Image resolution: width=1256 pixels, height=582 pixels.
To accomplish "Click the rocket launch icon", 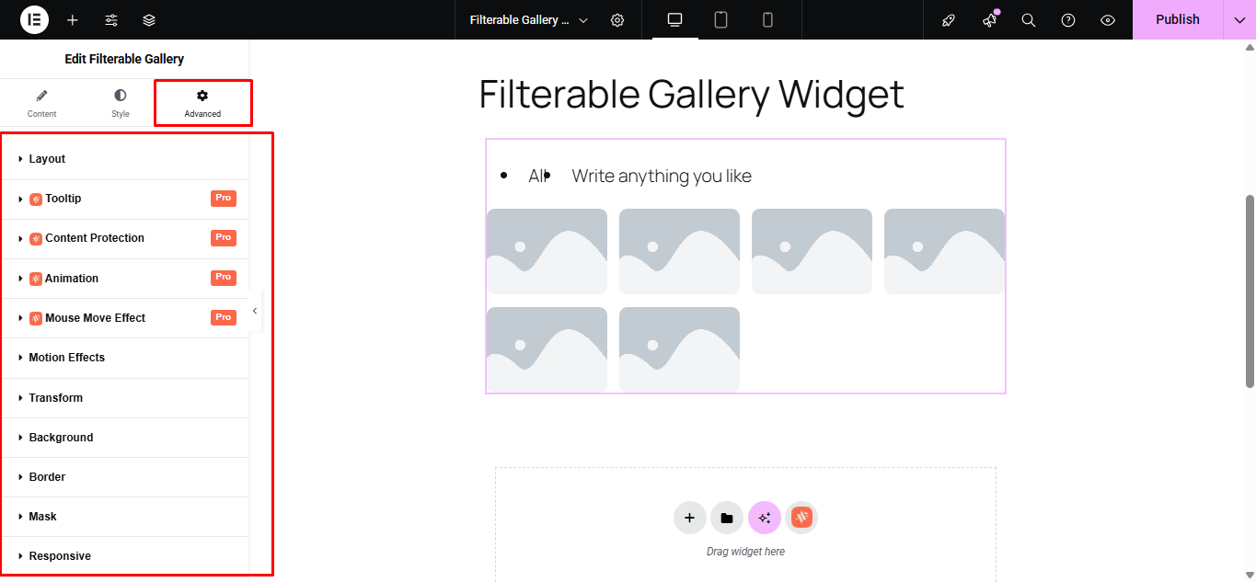I will pos(949,19).
